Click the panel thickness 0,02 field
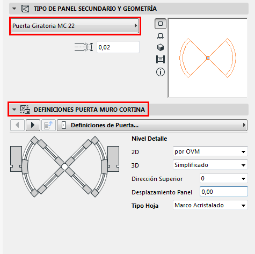Screen dimensions: 255x254 pos(118,47)
